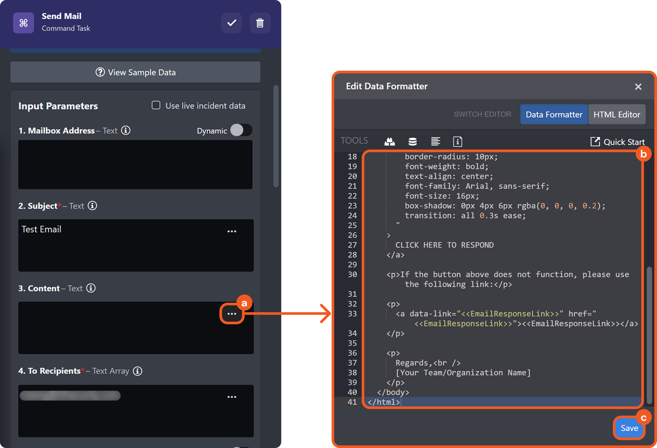Open the Quick Start link
Screen dimensions: 657x448
[618, 142]
